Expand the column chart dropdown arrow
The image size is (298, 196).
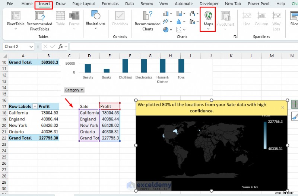[171, 13]
